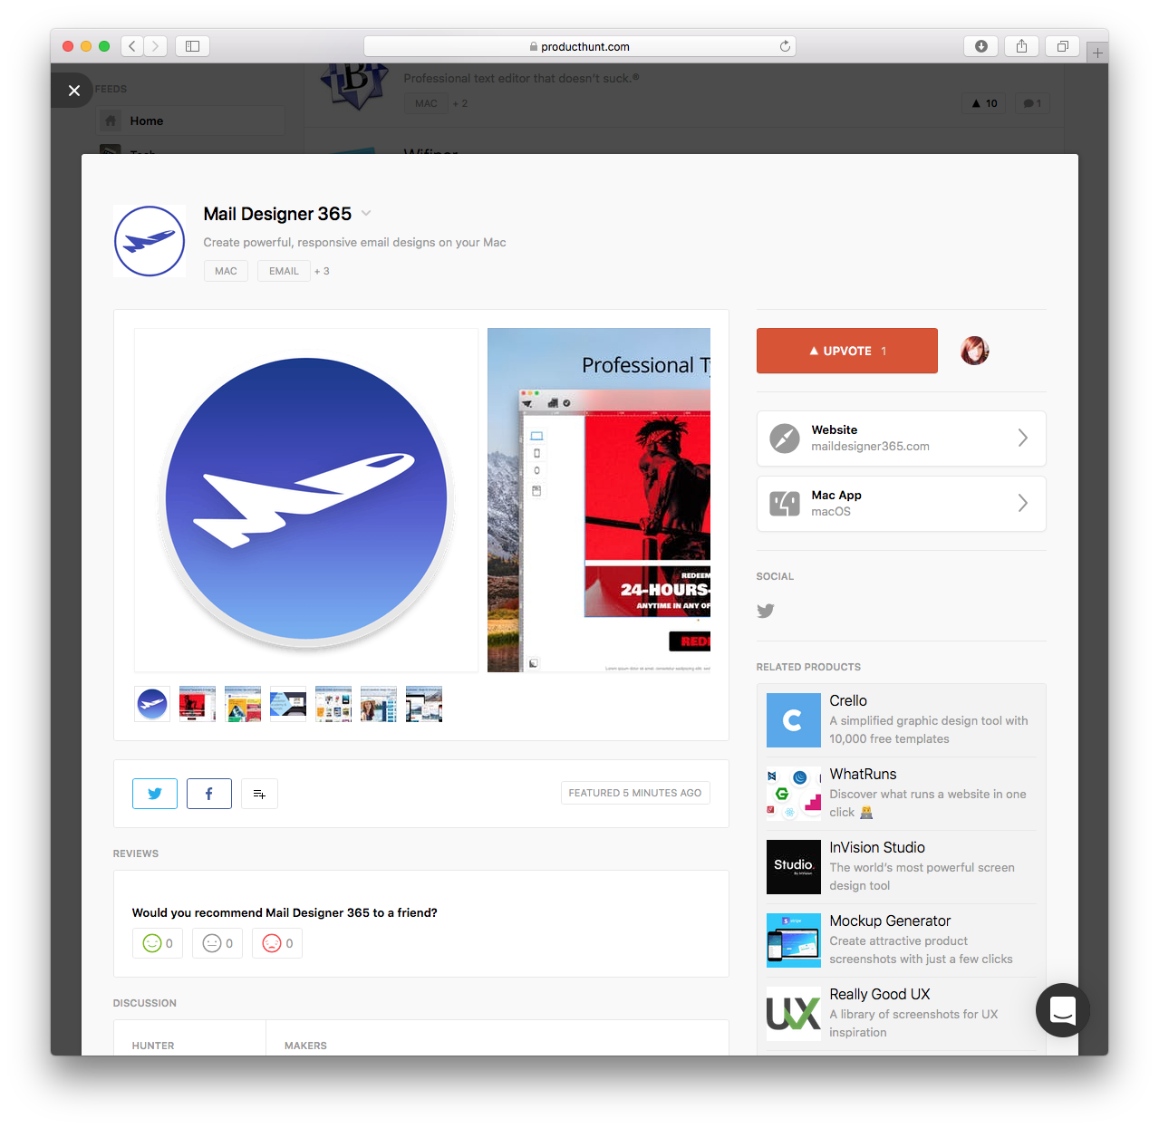
Task: Open the WhatRuns related product
Action: tap(902, 794)
